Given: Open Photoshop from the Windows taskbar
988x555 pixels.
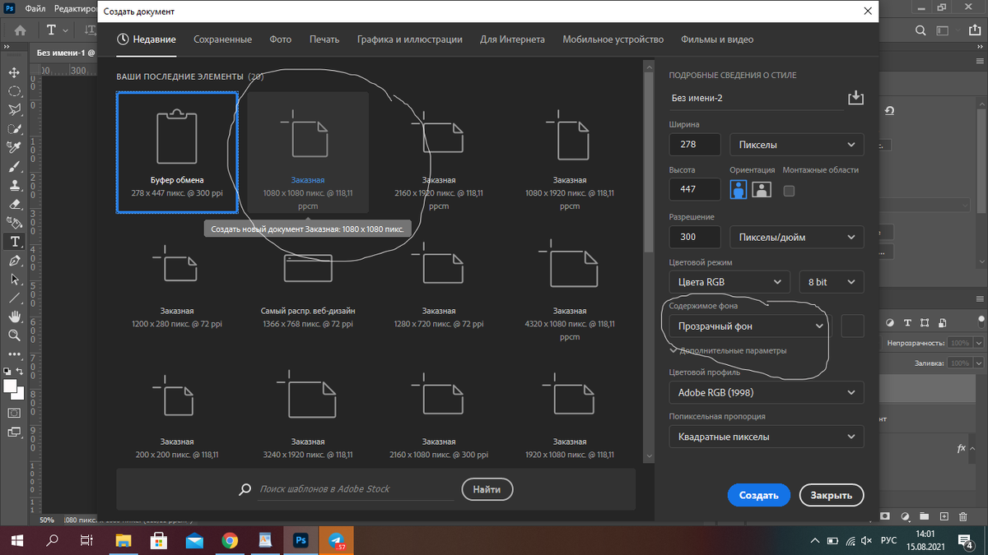Looking at the screenshot, I should coord(301,540).
